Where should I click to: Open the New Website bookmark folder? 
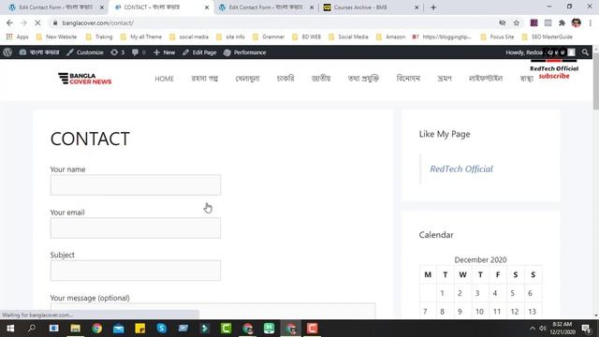56,37
